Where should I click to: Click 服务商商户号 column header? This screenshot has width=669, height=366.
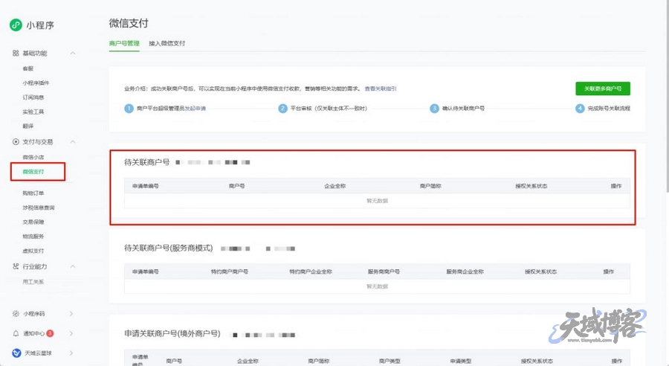click(x=384, y=272)
